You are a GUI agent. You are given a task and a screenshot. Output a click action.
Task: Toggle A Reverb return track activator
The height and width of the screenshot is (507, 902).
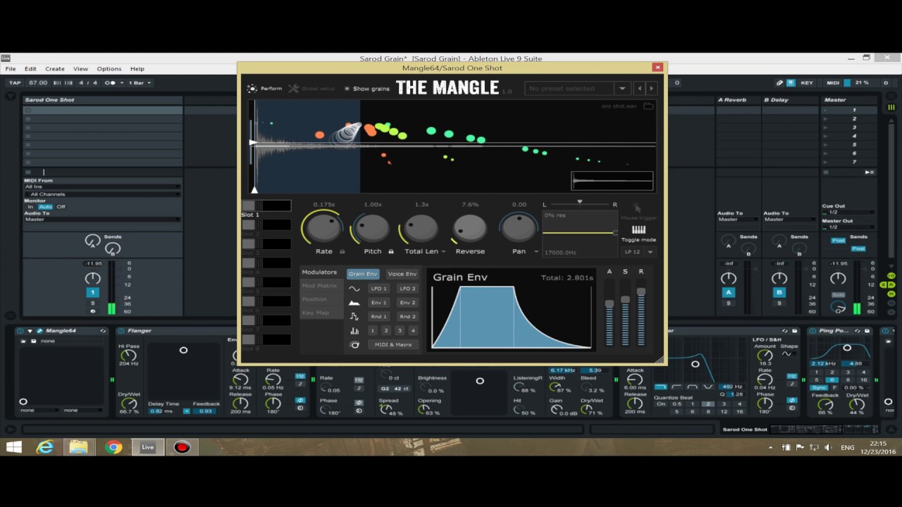click(729, 292)
